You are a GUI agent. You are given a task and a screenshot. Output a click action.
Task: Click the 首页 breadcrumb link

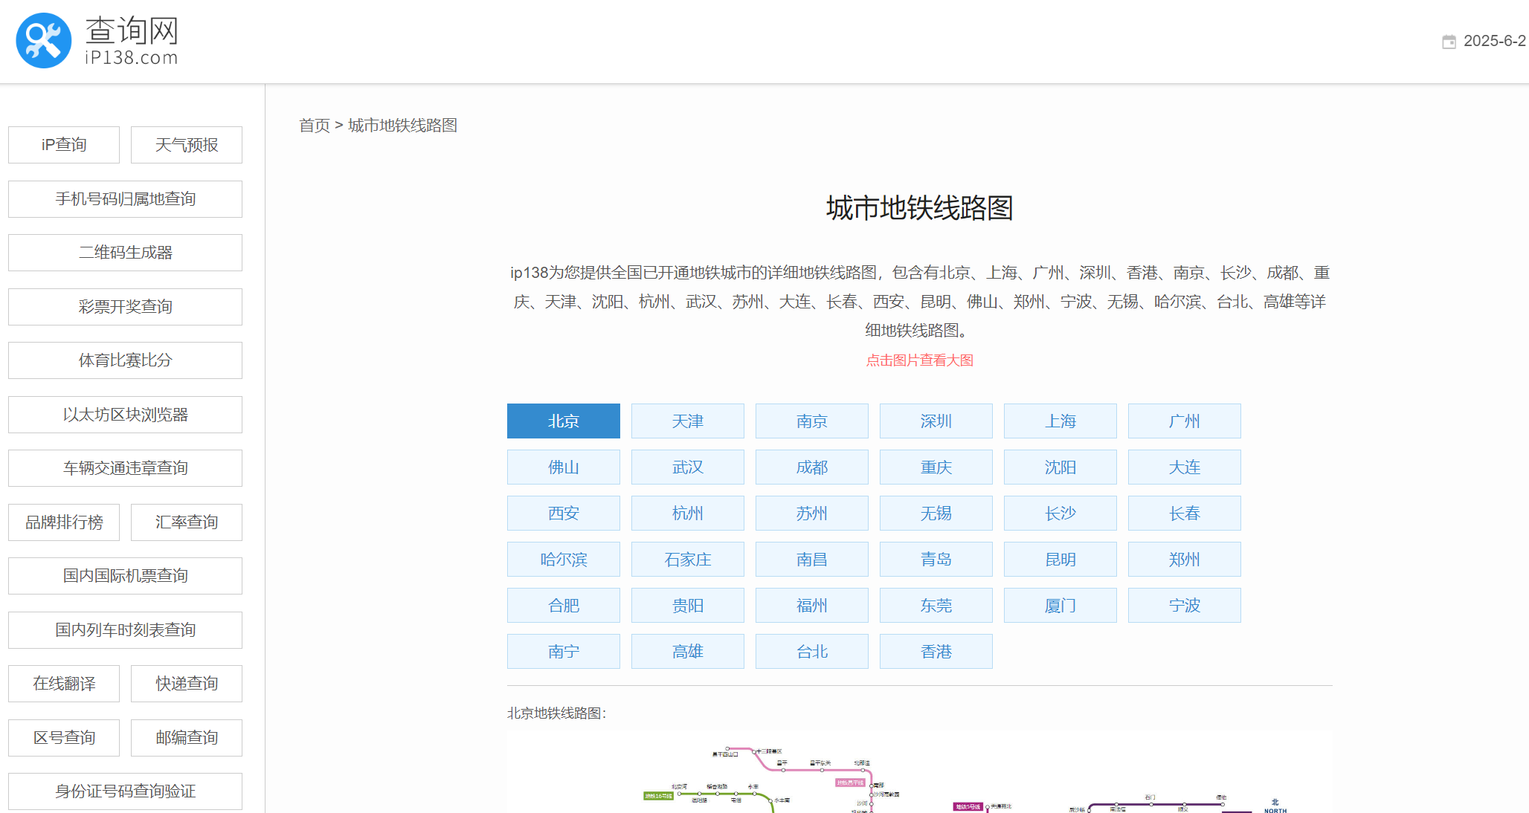click(x=314, y=126)
